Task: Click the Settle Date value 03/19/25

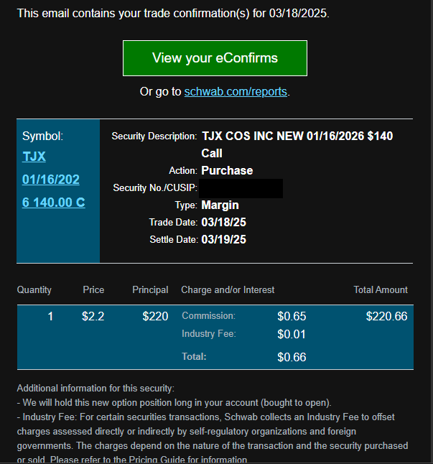Action: pos(224,240)
